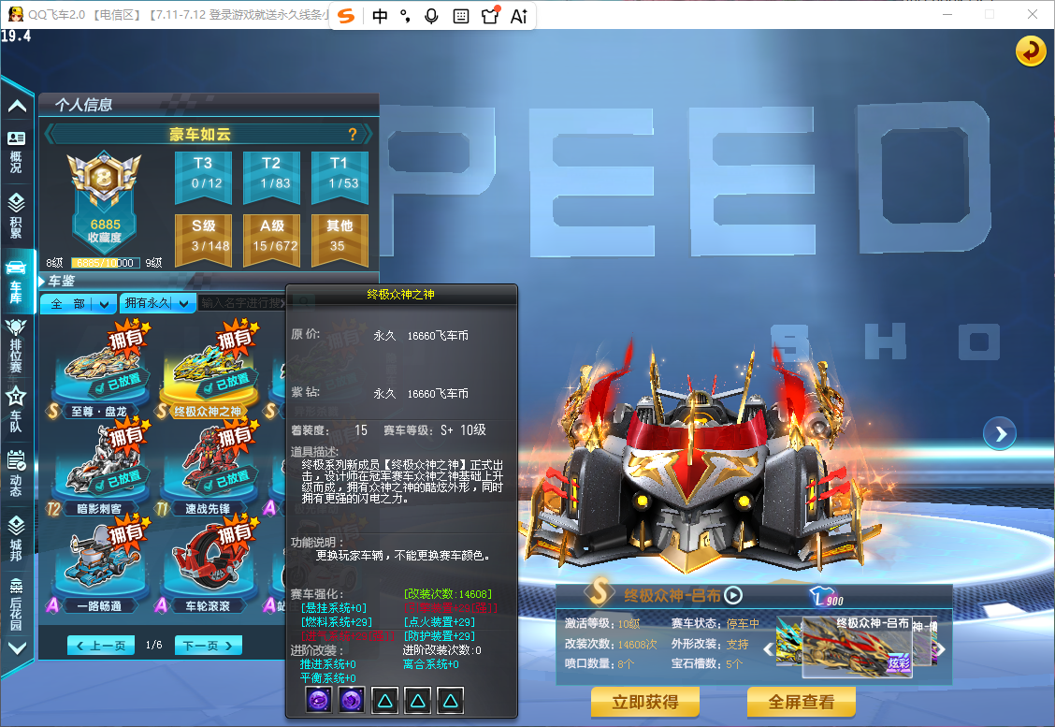Click the 6885/10000 collection progress bar
This screenshot has width=1055, height=727.
tap(106, 263)
